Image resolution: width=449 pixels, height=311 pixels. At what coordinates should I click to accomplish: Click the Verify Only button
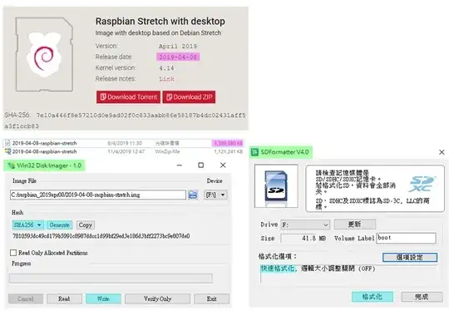tap(157, 299)
